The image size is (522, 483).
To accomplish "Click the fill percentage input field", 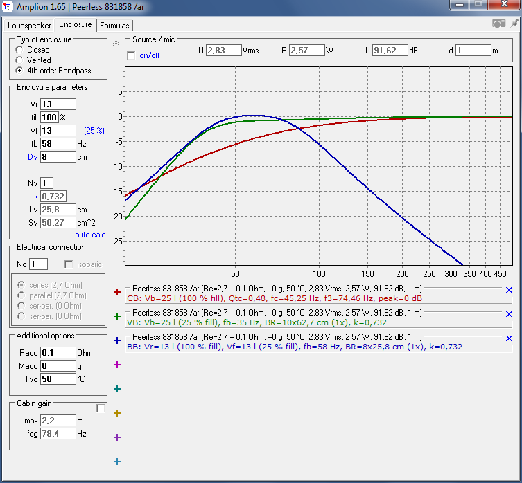I will pyautogui.click(x=49, y=118).
